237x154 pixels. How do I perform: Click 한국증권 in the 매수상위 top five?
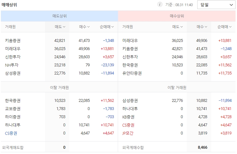click(x=130, y=65)
